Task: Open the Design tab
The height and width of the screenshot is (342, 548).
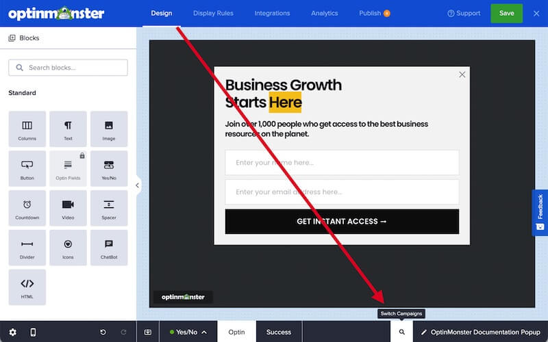Action: [x=162, y=13]
